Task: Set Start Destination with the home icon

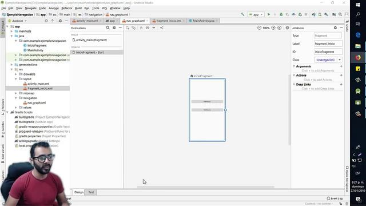Action: [141, 28]
